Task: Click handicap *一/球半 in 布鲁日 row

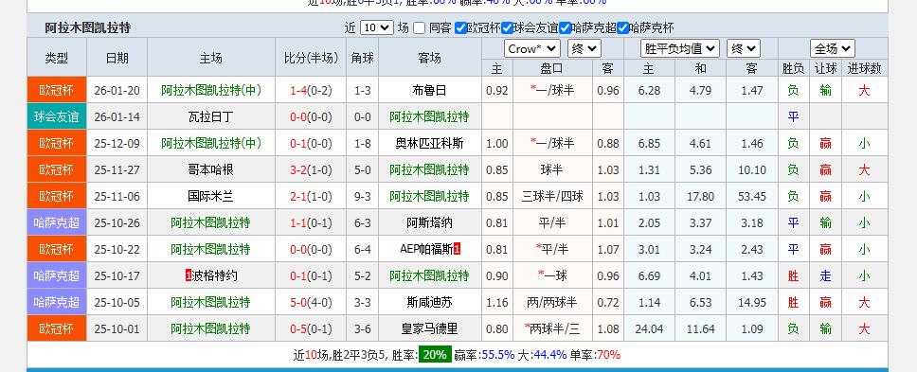Action: tap(552, 91)
